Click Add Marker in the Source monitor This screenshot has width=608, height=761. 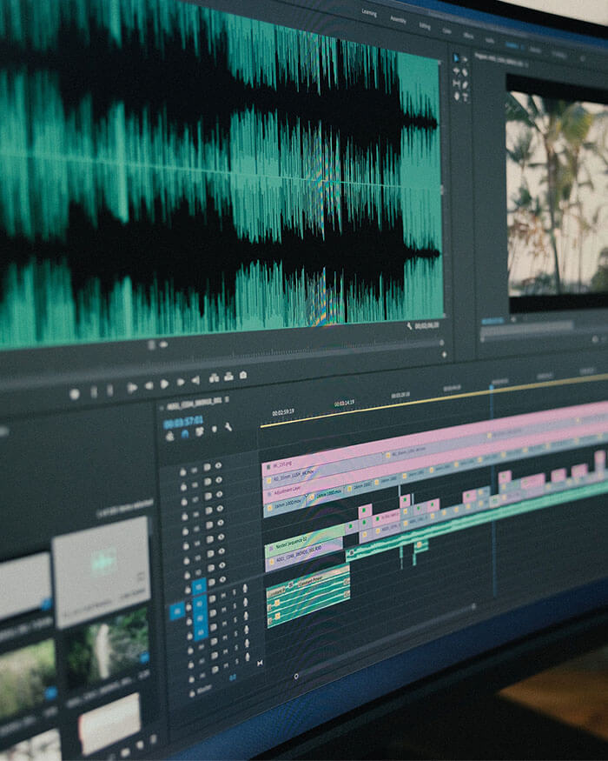[74, 394]
